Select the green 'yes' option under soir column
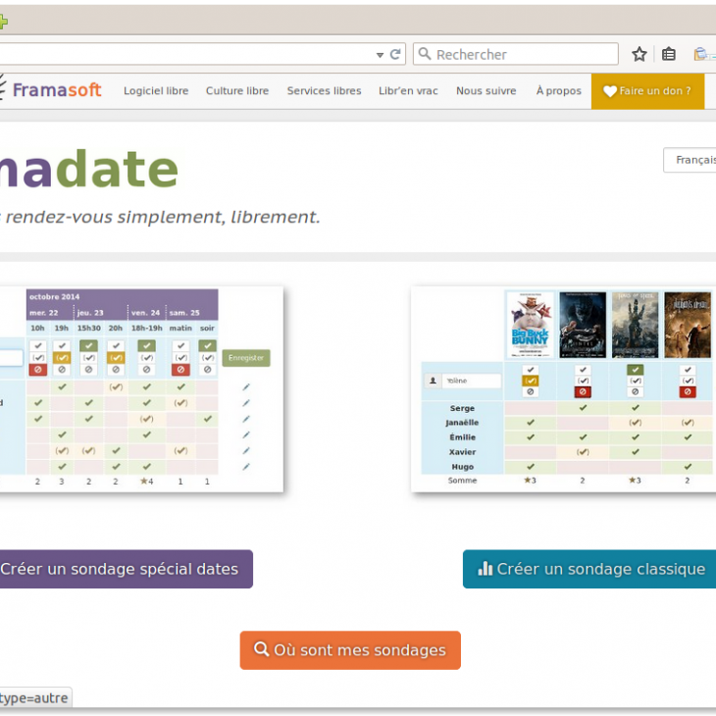This screenshot has width=716, height=716. tap(207, 346)
